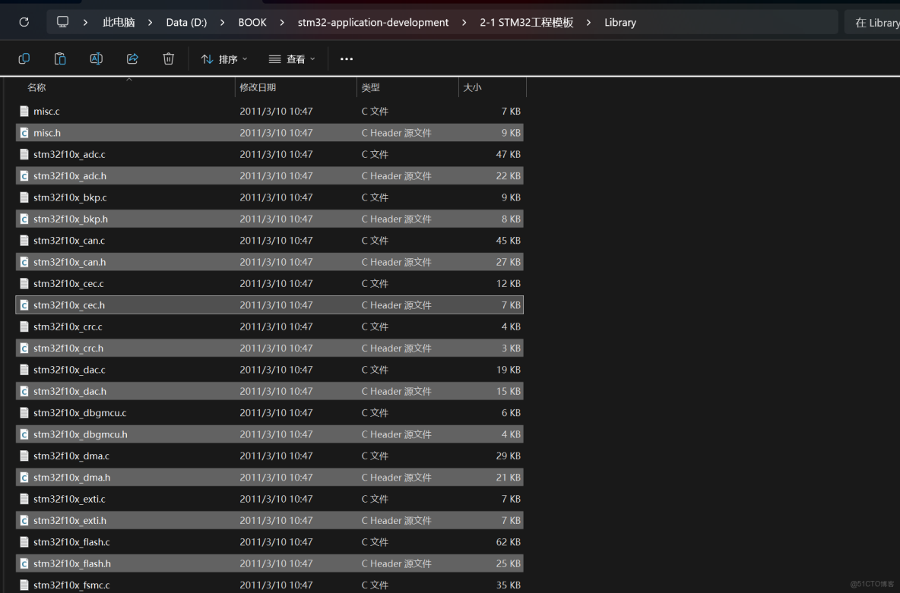
Task: Click the file icon of stm32f10x_can.c
Action: click(24, 240)
